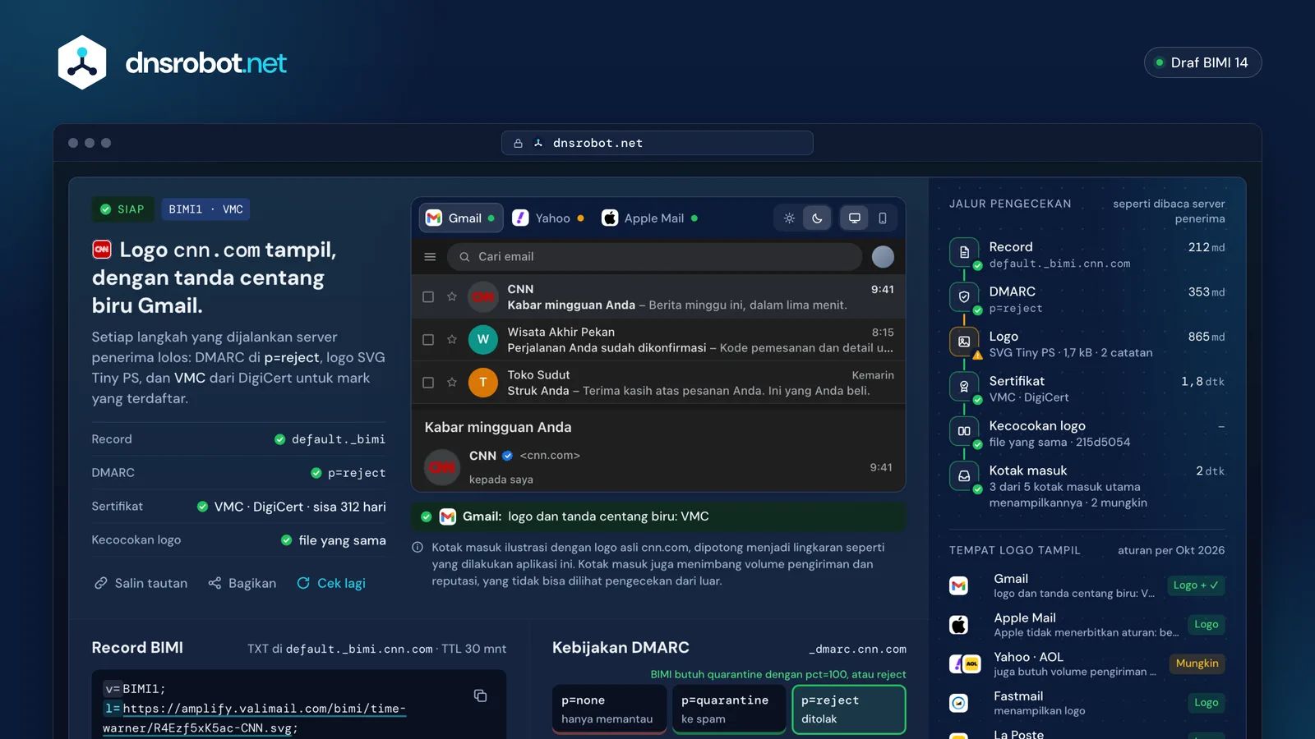Image resolution: width=1315 pixels, height=739 pixels.
Task: Click the Kotak masuk inbox step icon
Action: click(964, 475)
